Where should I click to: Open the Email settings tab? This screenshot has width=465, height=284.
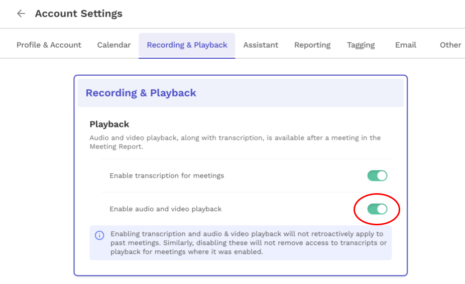tap(406, 45)
